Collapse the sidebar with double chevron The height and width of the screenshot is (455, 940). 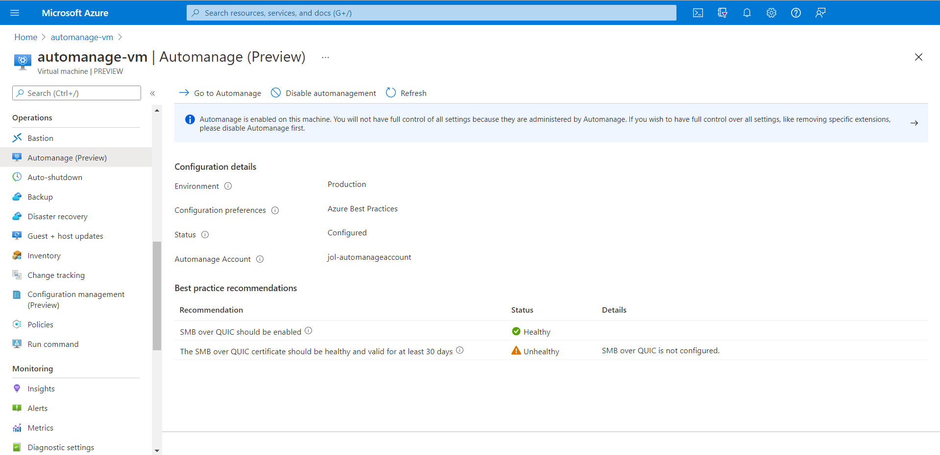[x=152, y=93]
